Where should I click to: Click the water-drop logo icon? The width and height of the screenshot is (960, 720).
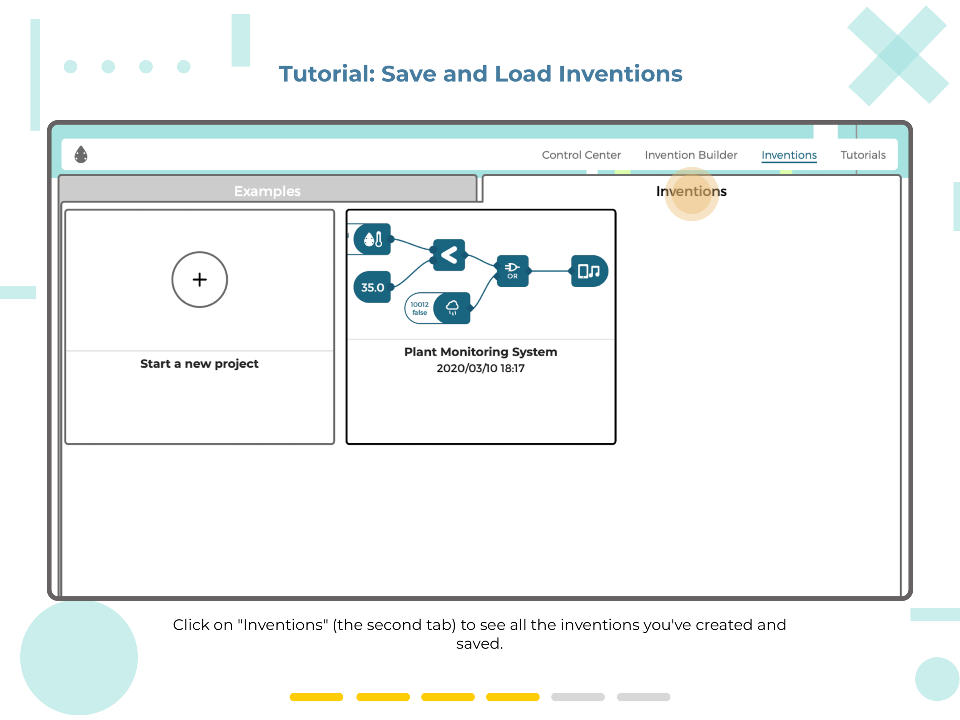click(81, 154)
